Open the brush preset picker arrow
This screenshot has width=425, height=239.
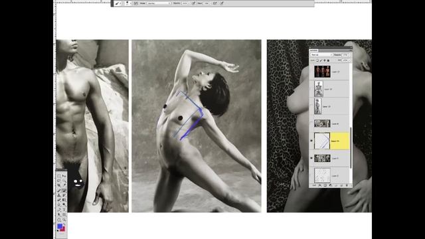point(131,3)
